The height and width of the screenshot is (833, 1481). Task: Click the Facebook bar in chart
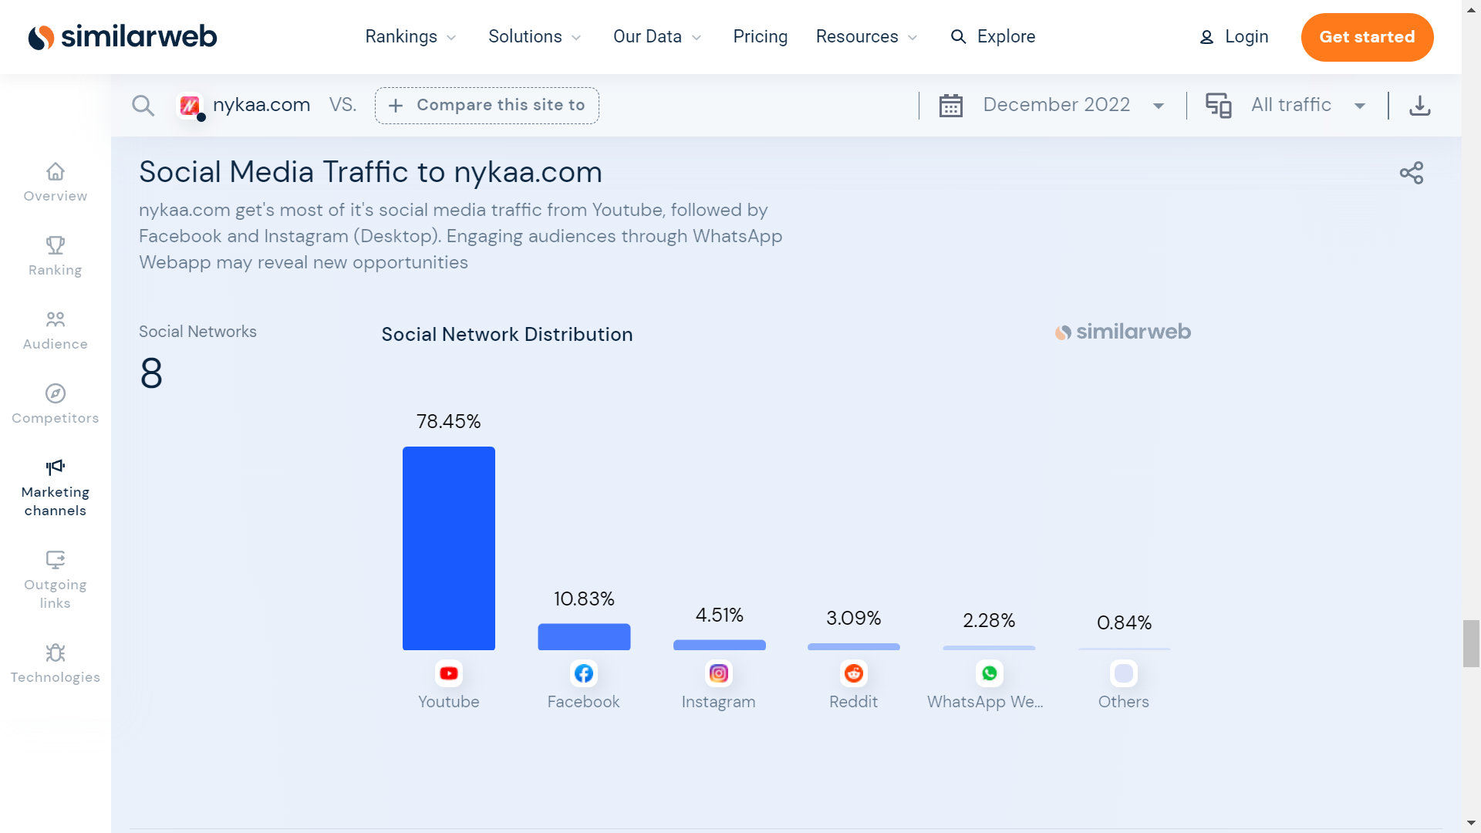(x=584, y=637)
